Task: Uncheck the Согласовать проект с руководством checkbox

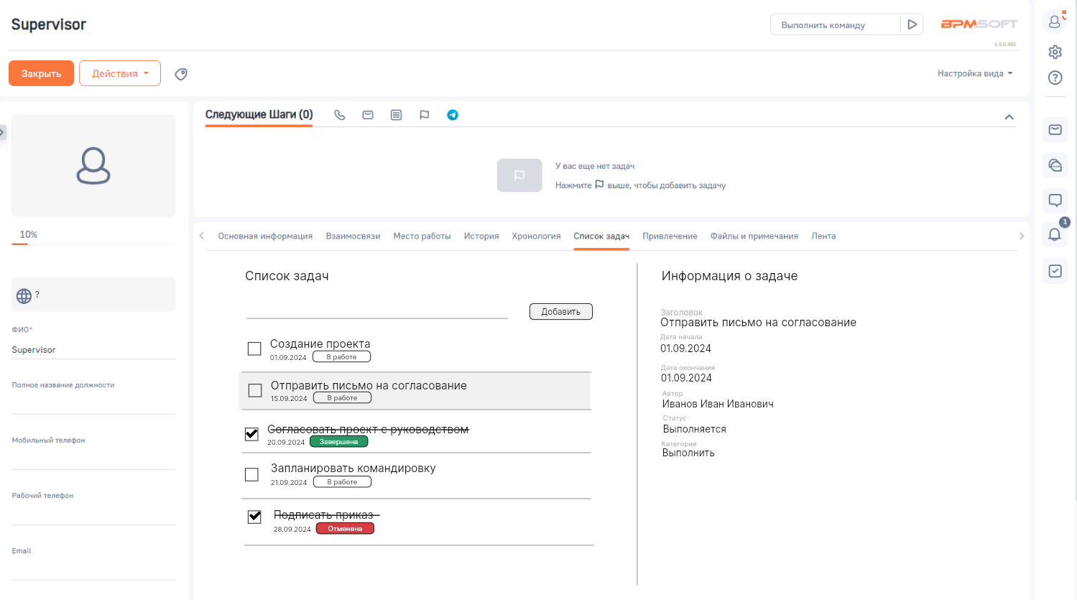Action: click(x=251, y=434)
